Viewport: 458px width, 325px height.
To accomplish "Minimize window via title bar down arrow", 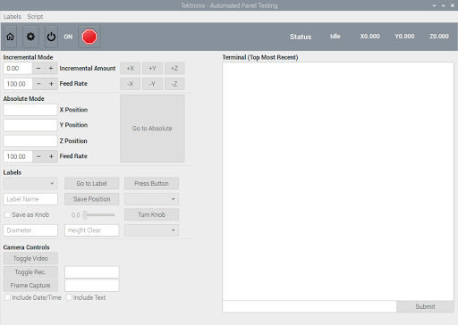I will pyautogui.click(x=434, y=5).
